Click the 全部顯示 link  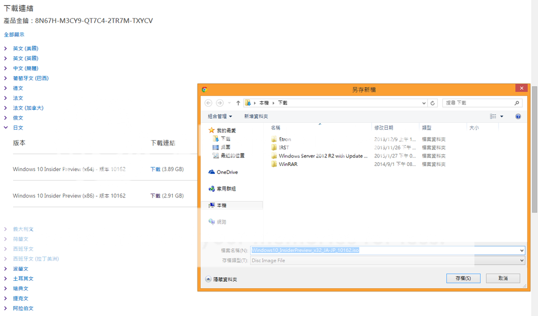(x=14, y=35)
